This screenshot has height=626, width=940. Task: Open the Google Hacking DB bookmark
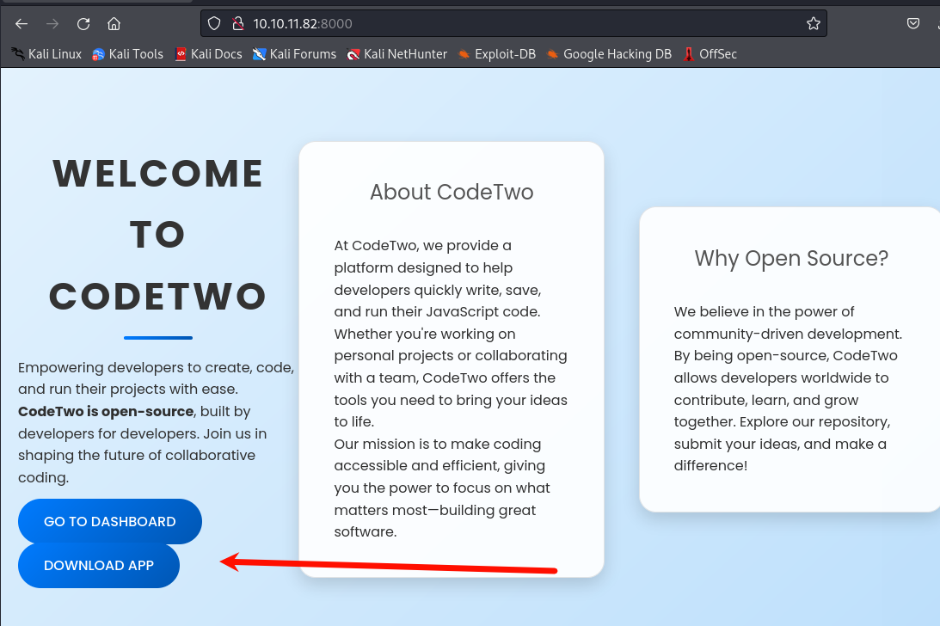coord(609,54)
